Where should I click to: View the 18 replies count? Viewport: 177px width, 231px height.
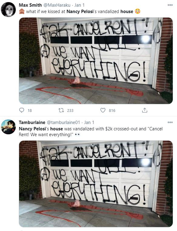(x=30, y=111)
